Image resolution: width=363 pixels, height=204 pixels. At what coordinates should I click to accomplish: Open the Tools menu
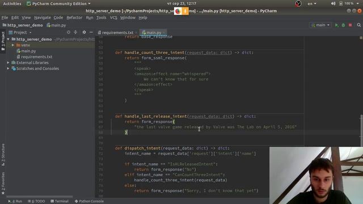pyautogui.click(x=102, y=18)
